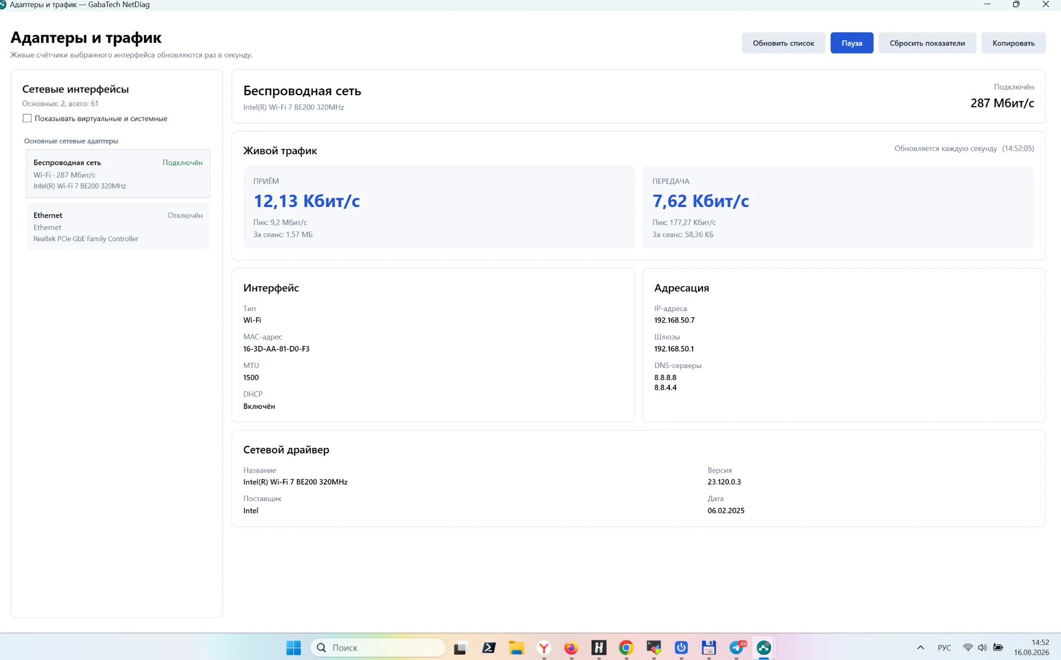Click the gateway value 192.168.50.1
This screenshot has height=660, width=1061.
point(673,349)
